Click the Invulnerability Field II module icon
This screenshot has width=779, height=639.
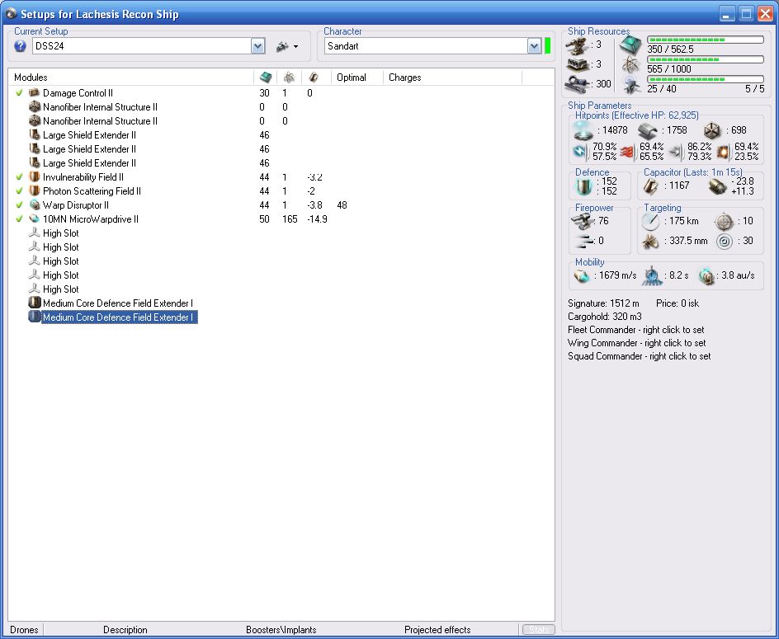click(x=35, y=176)
